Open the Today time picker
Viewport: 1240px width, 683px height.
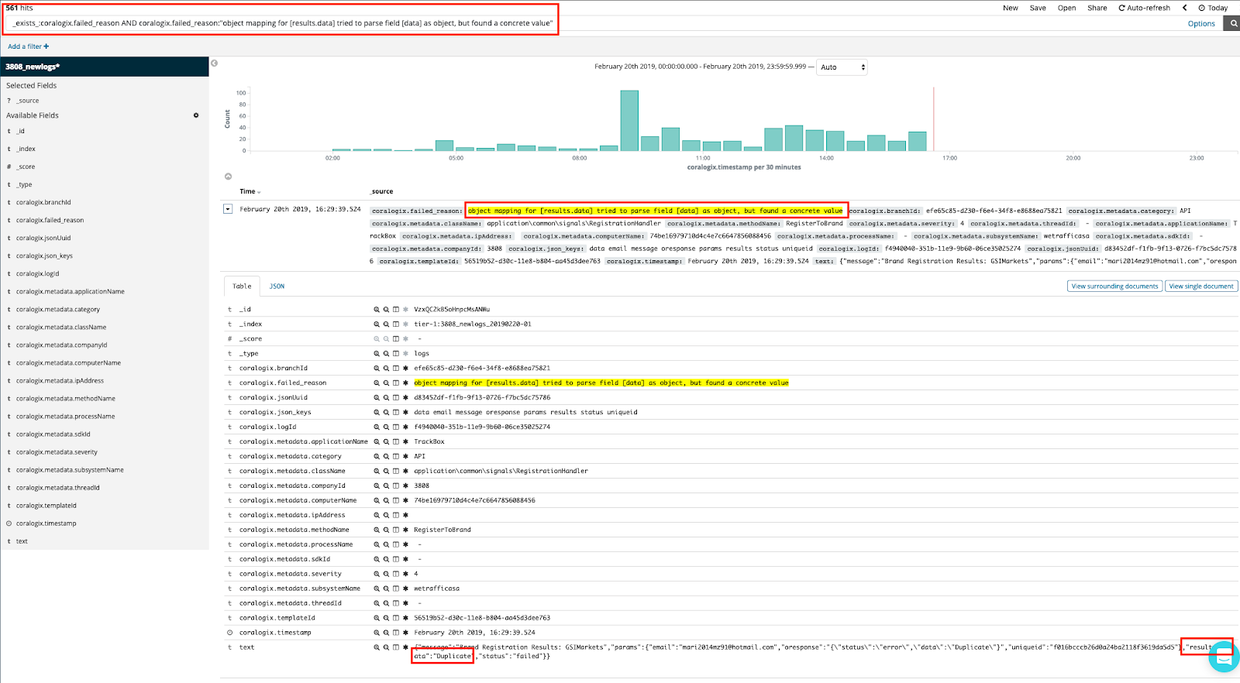pos(1213,8)
